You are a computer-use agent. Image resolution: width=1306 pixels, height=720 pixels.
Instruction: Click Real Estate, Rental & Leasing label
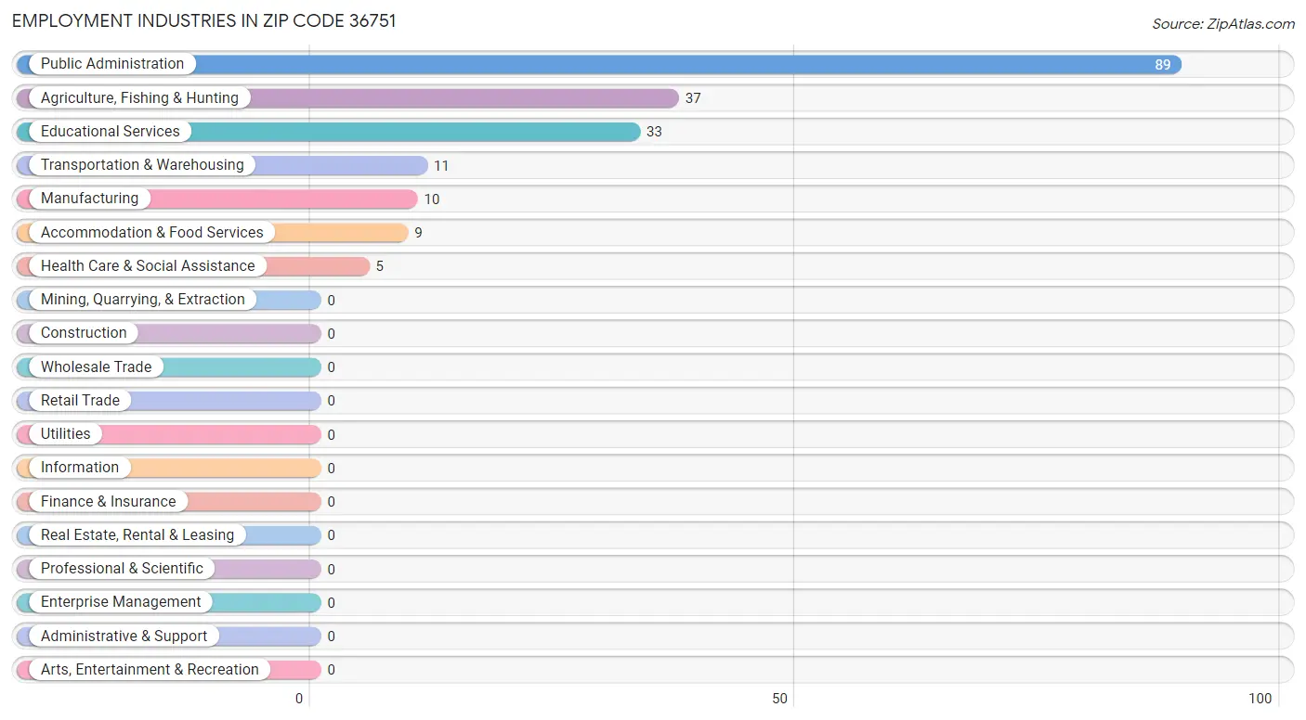pos(137,535)
